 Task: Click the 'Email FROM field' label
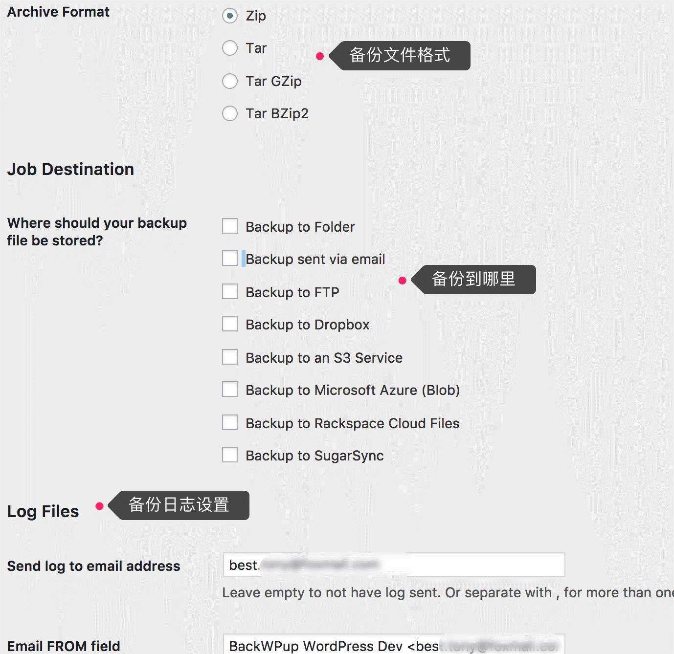(x=64, y=646)
